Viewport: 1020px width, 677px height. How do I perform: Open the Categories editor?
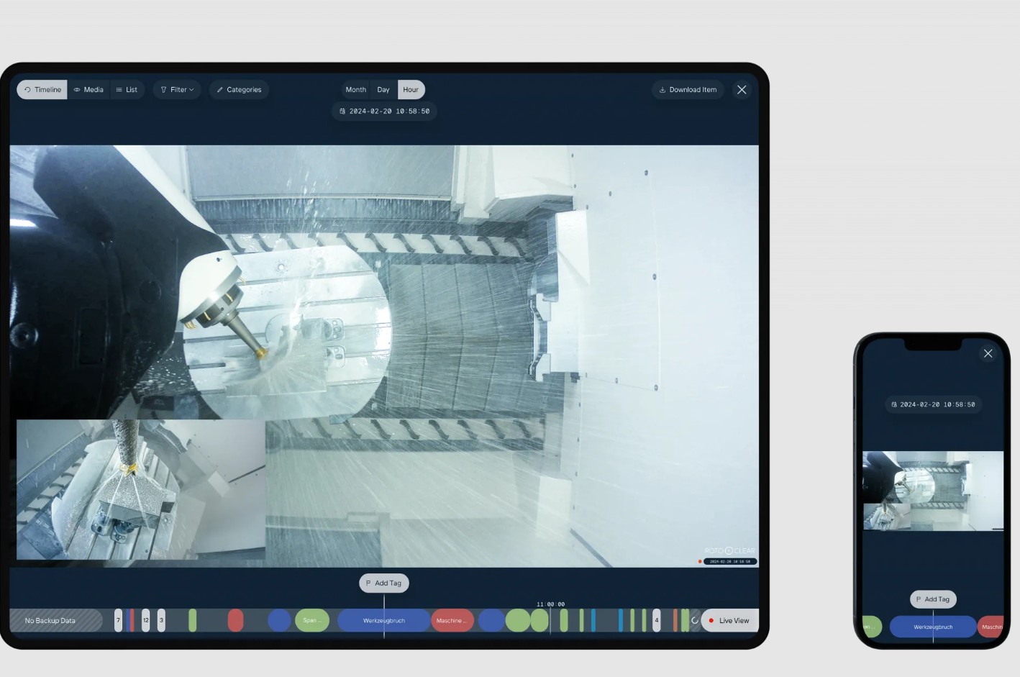click(239, 90)
